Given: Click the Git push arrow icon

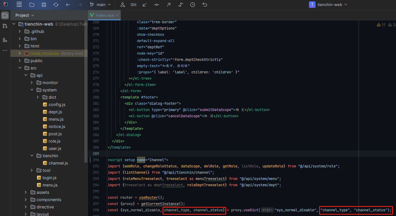Looking at the screenshot, I should pyautogui.click(x=169, y=5).
